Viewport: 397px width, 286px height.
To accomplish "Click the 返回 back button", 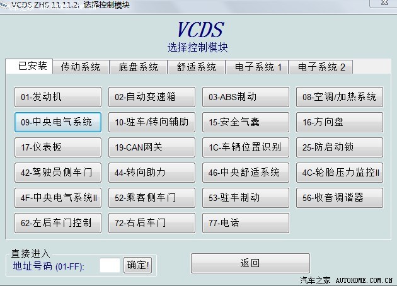I will pyautogui.click(x=250, y=263).
